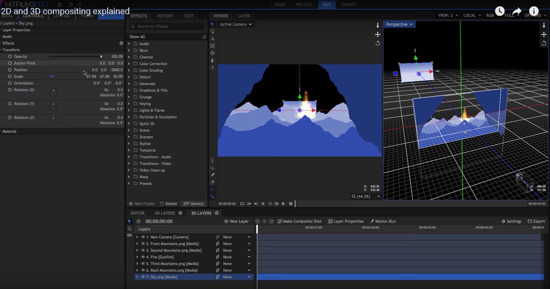Click the rotate icon in Perspective view
The height and width of the screenshot is (289, 550).
tap(544, 43)
